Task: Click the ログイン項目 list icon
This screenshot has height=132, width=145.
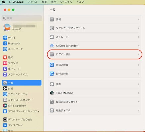Action: 52,54
